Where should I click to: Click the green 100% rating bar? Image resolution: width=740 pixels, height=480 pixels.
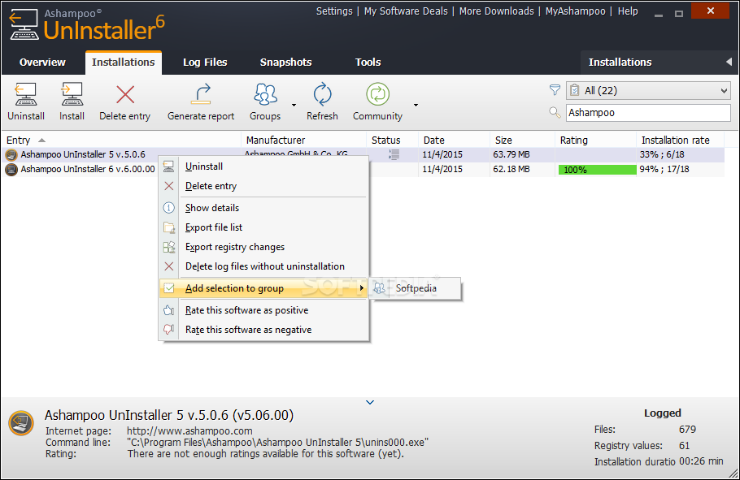(597, 170)
